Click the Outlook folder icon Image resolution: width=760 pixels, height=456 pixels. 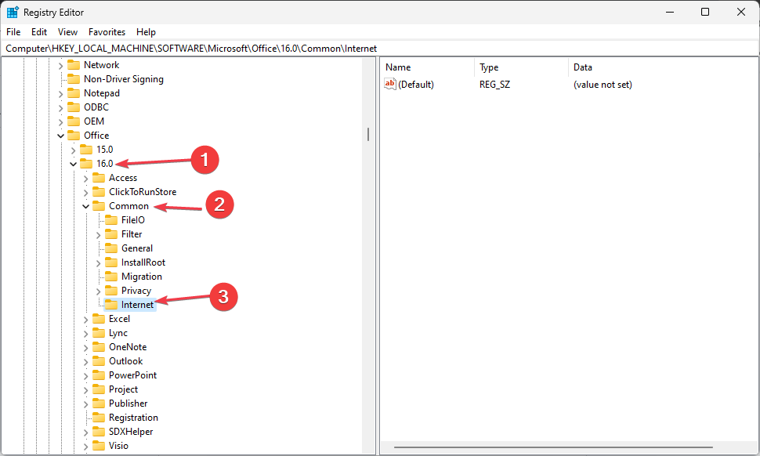pyautogui.click(x=99, y=361)
